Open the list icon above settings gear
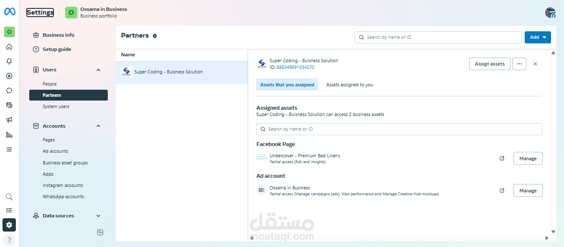The width and height of the screenshot is (564, 247). coord(9,211)
